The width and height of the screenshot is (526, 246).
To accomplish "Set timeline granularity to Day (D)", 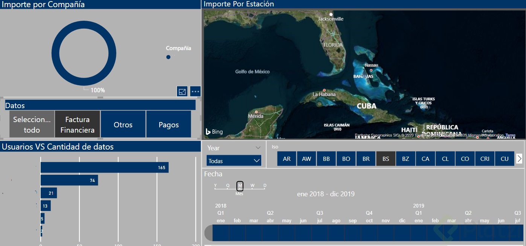I will (x=265, y=186).
